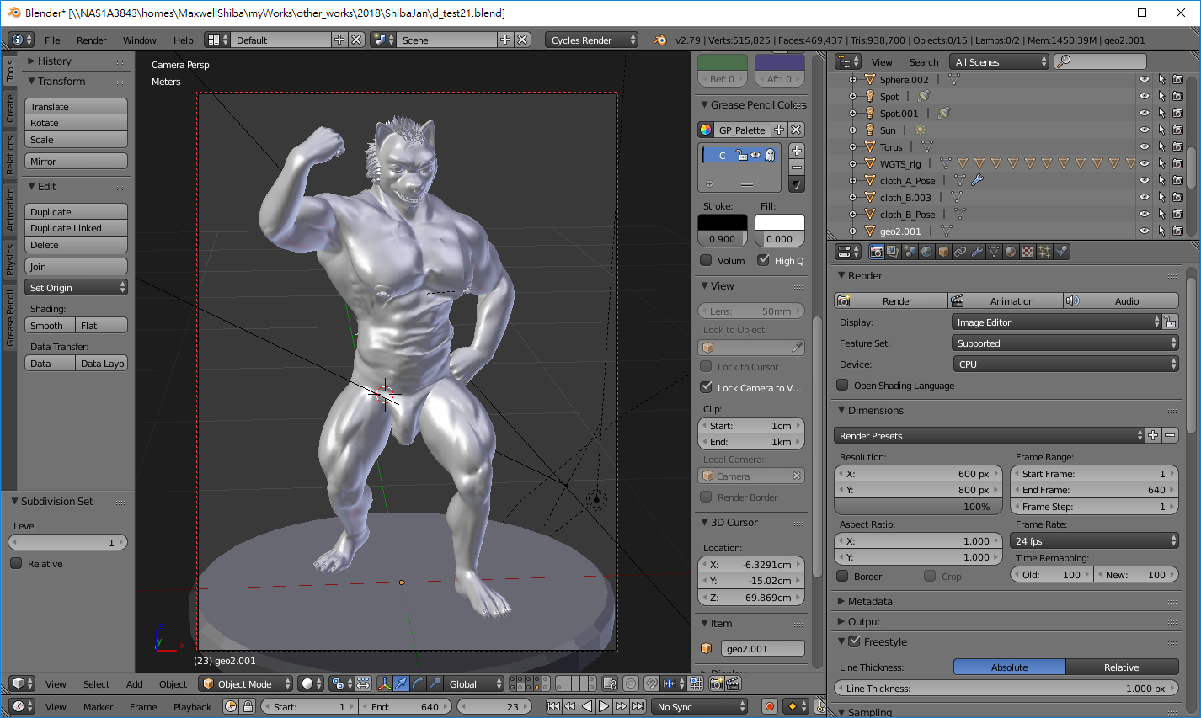Open the Physics properties tab

click(1061, 252)
